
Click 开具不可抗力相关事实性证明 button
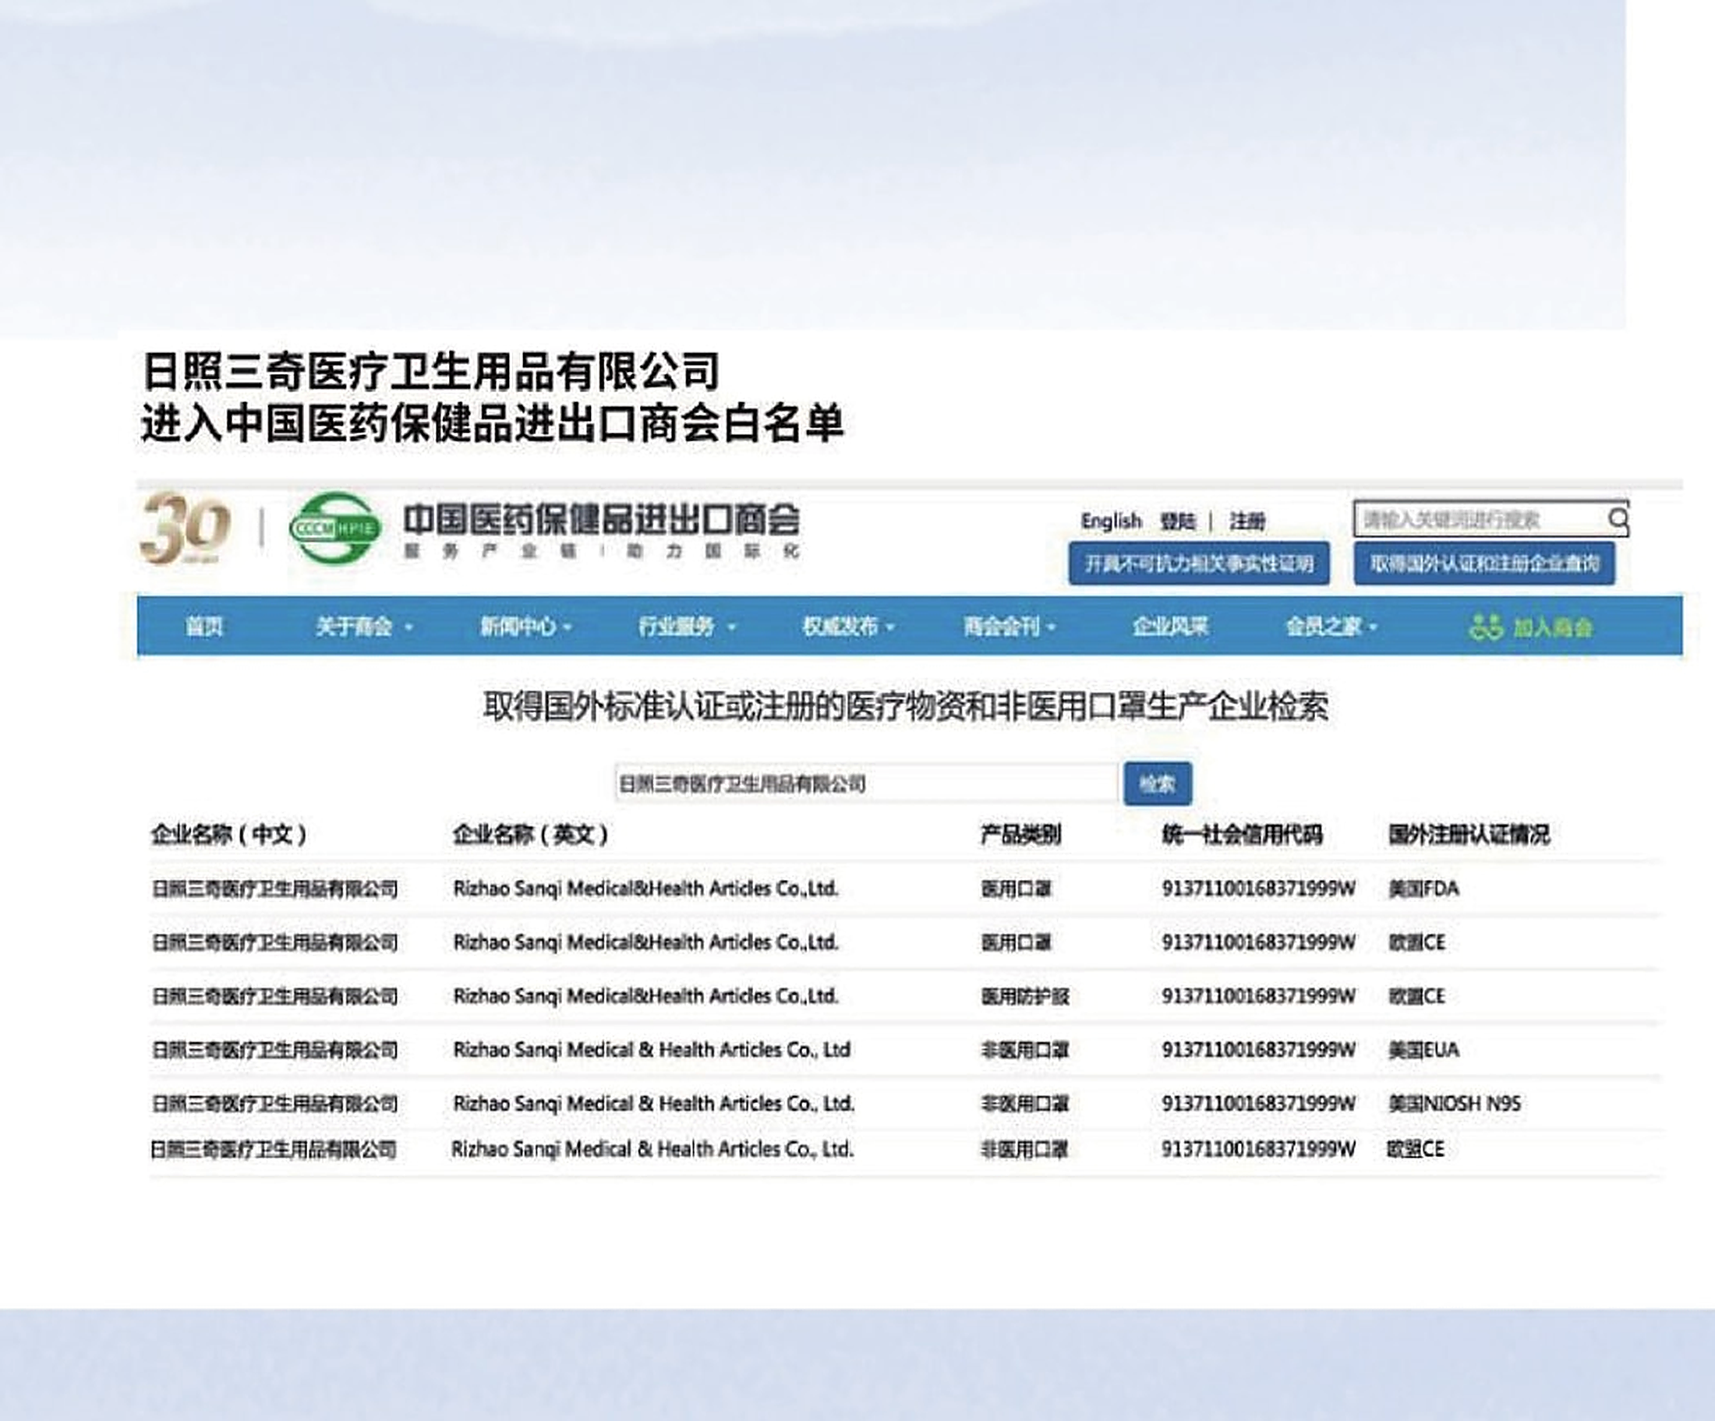(1199, 564)
